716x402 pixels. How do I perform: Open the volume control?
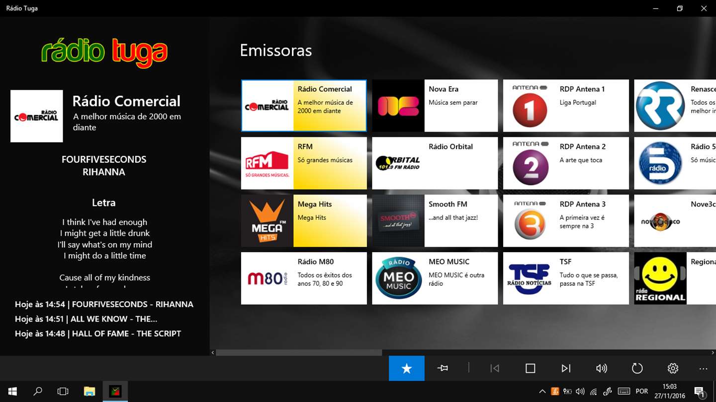pyautogui.click(x=602, y=368)
